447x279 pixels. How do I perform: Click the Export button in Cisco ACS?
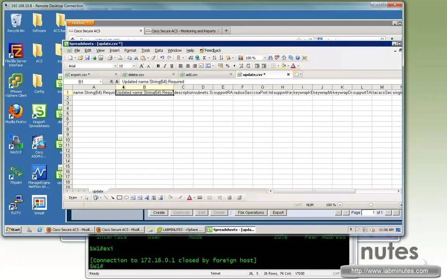point(278,212)
